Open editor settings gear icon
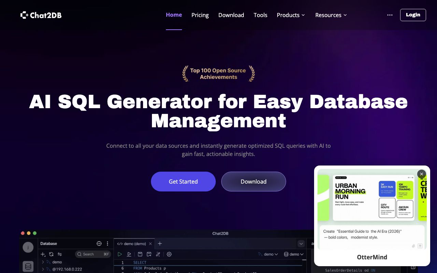 pyautogui.click(x=169, y=254)
